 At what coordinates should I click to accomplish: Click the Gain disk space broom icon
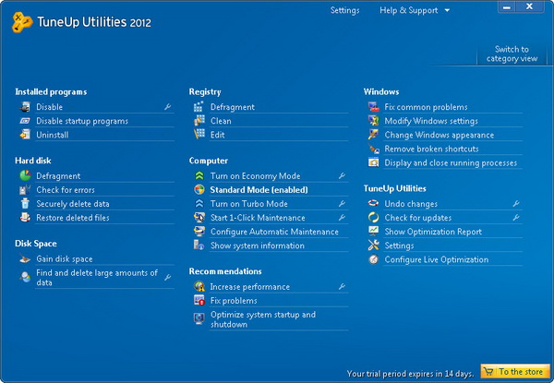tap(25, 259)
